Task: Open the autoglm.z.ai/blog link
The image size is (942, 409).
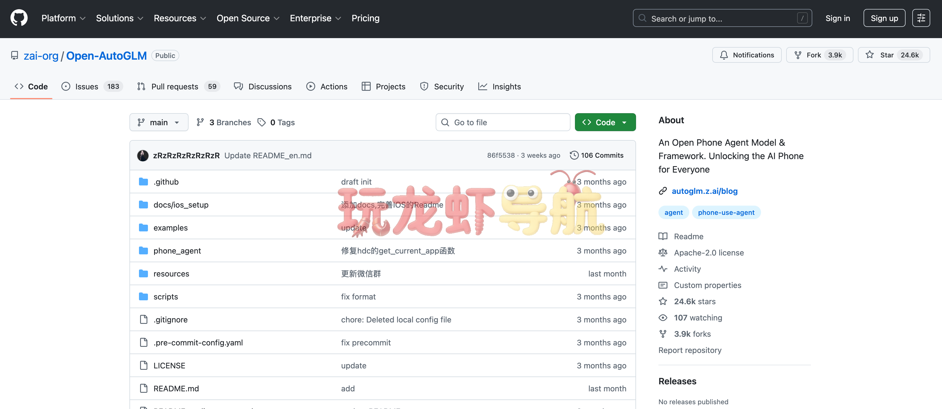Action: (x=705, y=191)
